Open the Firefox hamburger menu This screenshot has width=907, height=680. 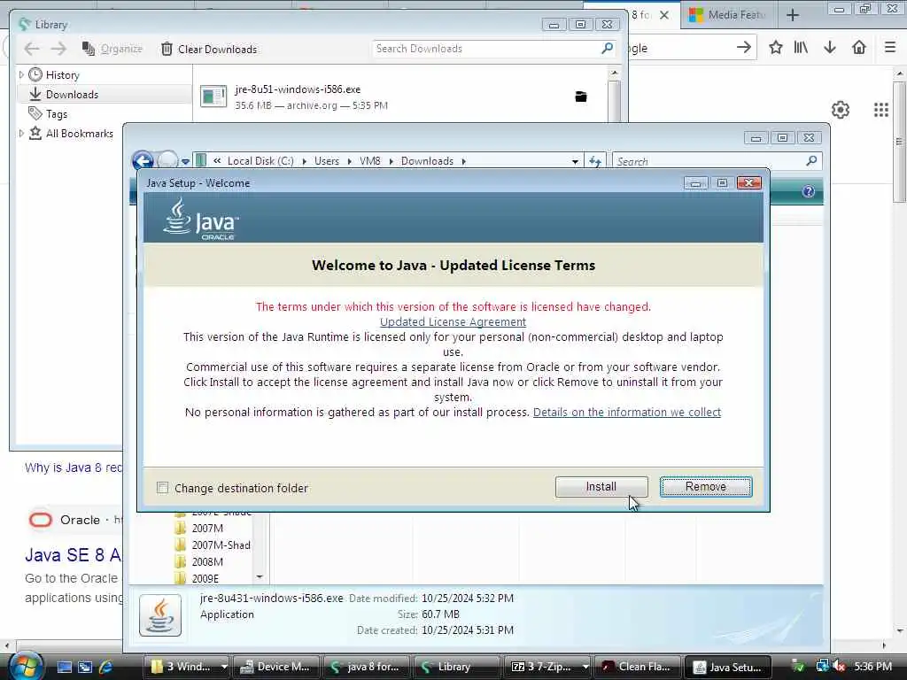(x=889, y=48)
